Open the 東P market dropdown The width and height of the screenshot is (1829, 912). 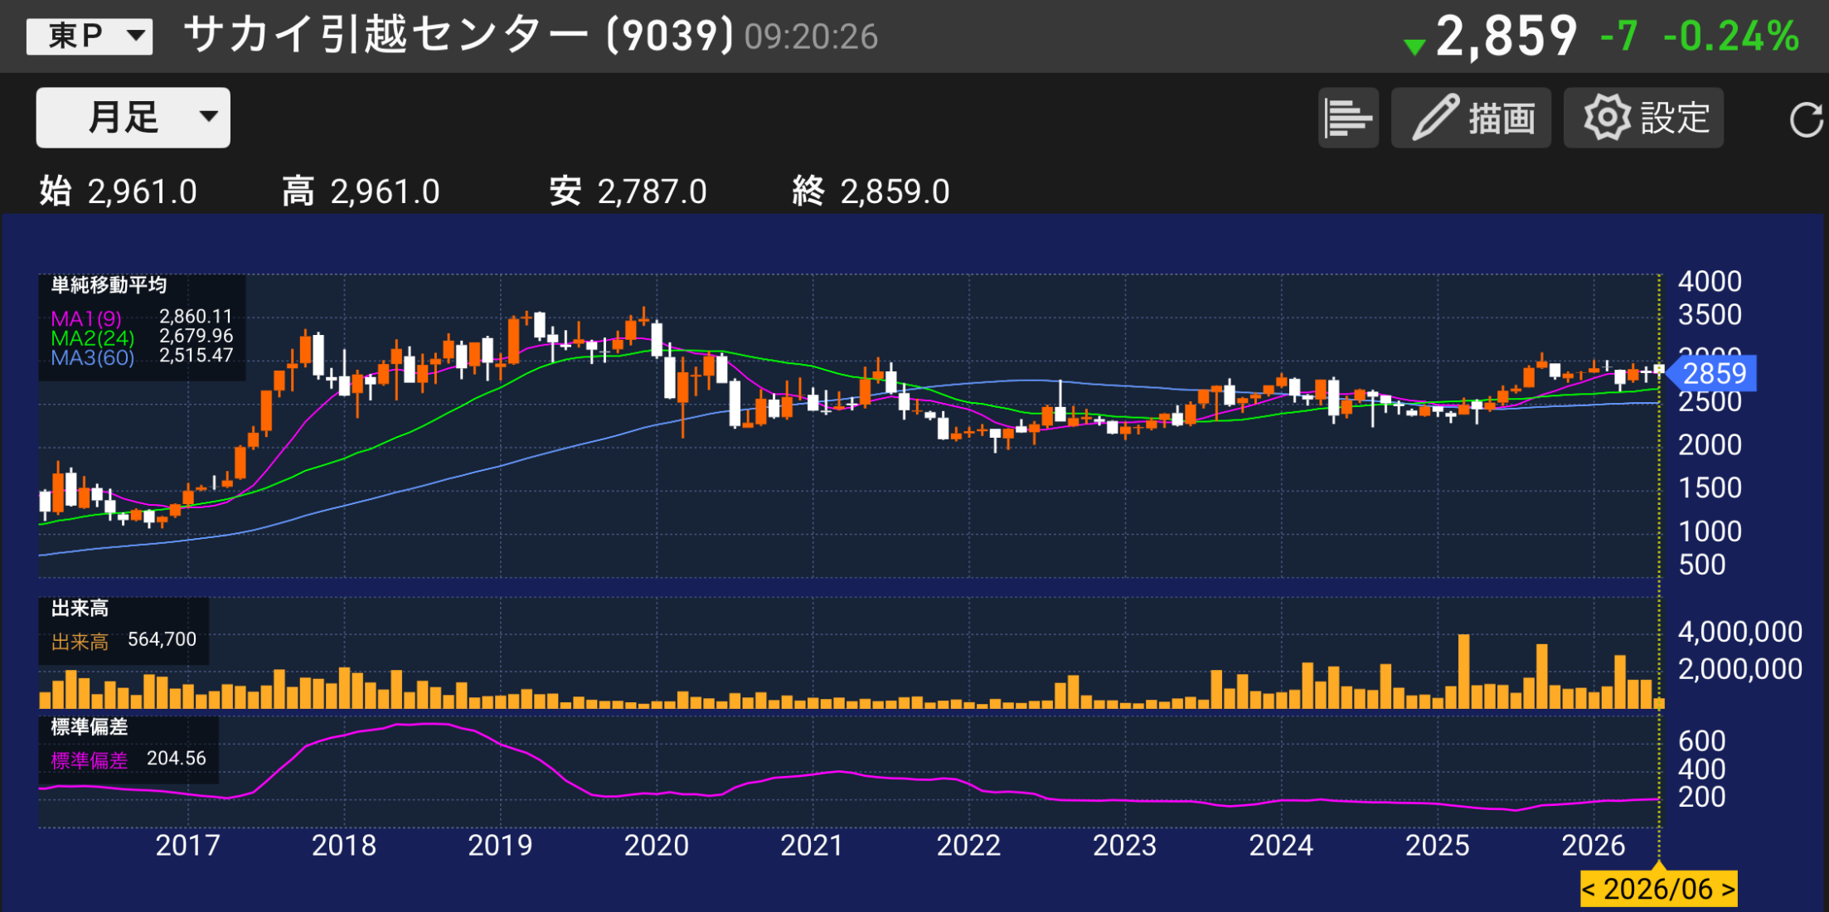coord(90,36)
